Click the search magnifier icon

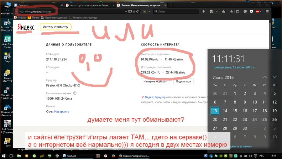tap(156, 12)
